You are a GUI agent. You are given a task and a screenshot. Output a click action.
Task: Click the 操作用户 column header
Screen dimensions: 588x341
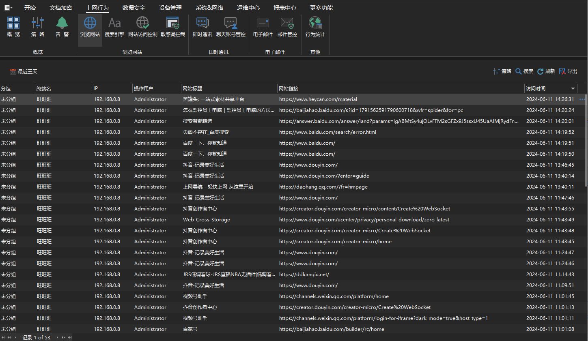pos(157,88)
